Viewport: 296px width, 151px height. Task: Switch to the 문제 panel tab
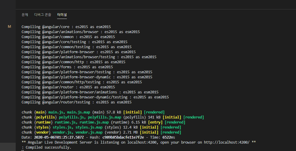tap(25, 15)
